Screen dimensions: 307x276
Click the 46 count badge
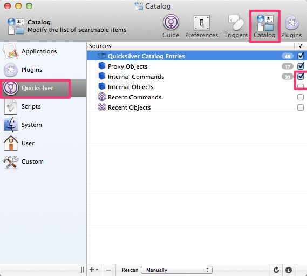pos(288,57)
